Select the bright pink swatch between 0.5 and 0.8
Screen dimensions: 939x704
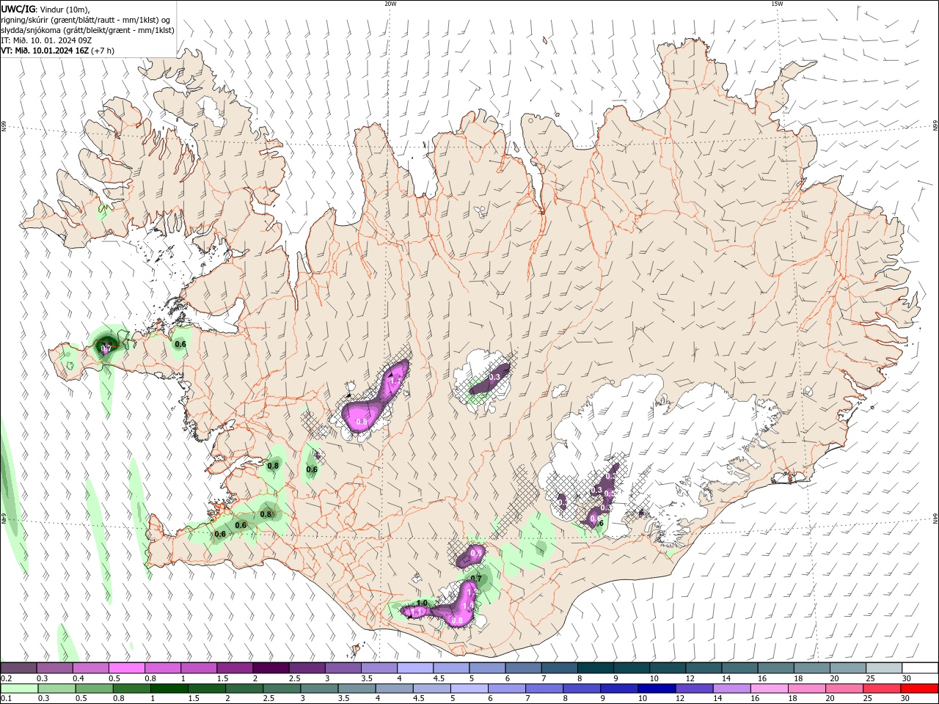(x=126, y=668)
